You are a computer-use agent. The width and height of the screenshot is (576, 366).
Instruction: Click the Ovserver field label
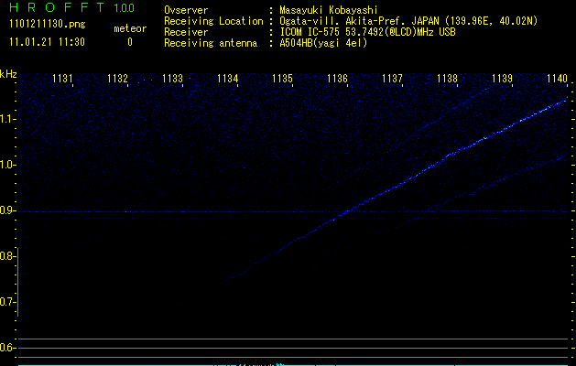[186, 10]
